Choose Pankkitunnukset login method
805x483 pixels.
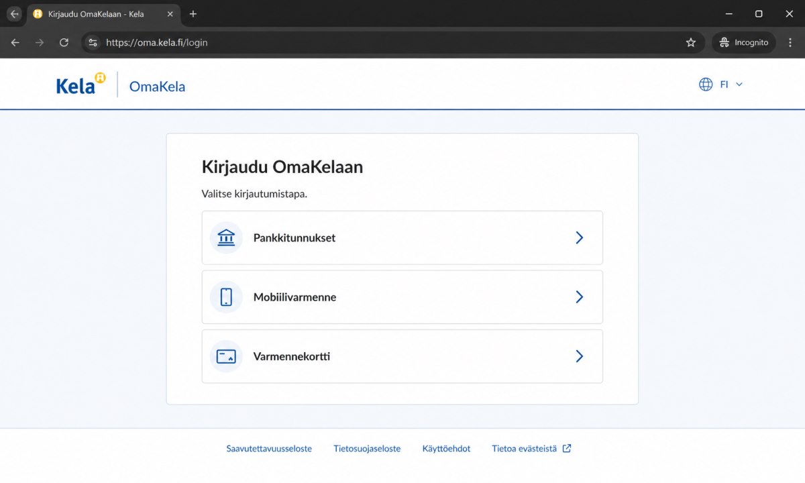click(402, 237)
